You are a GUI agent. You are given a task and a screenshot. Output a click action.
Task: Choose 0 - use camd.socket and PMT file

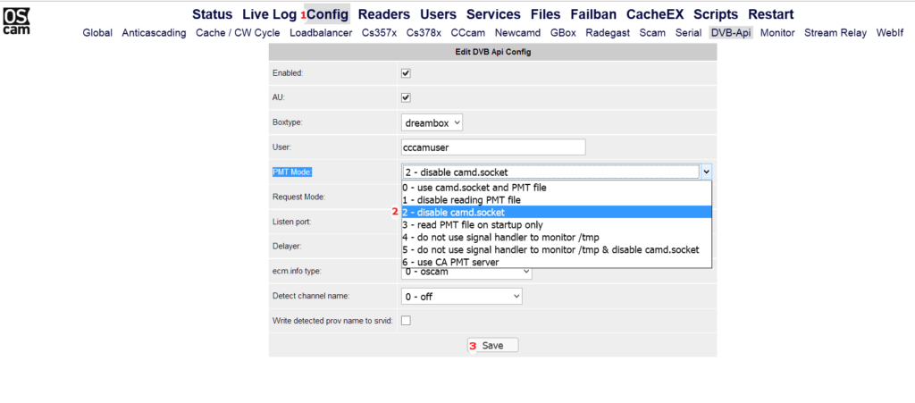[x=556, y=188]
